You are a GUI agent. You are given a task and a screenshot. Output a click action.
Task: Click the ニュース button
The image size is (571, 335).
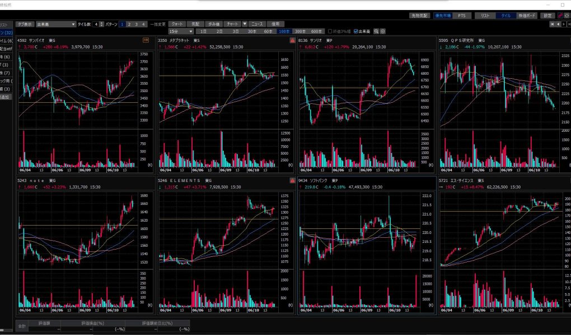click(256, 25)
